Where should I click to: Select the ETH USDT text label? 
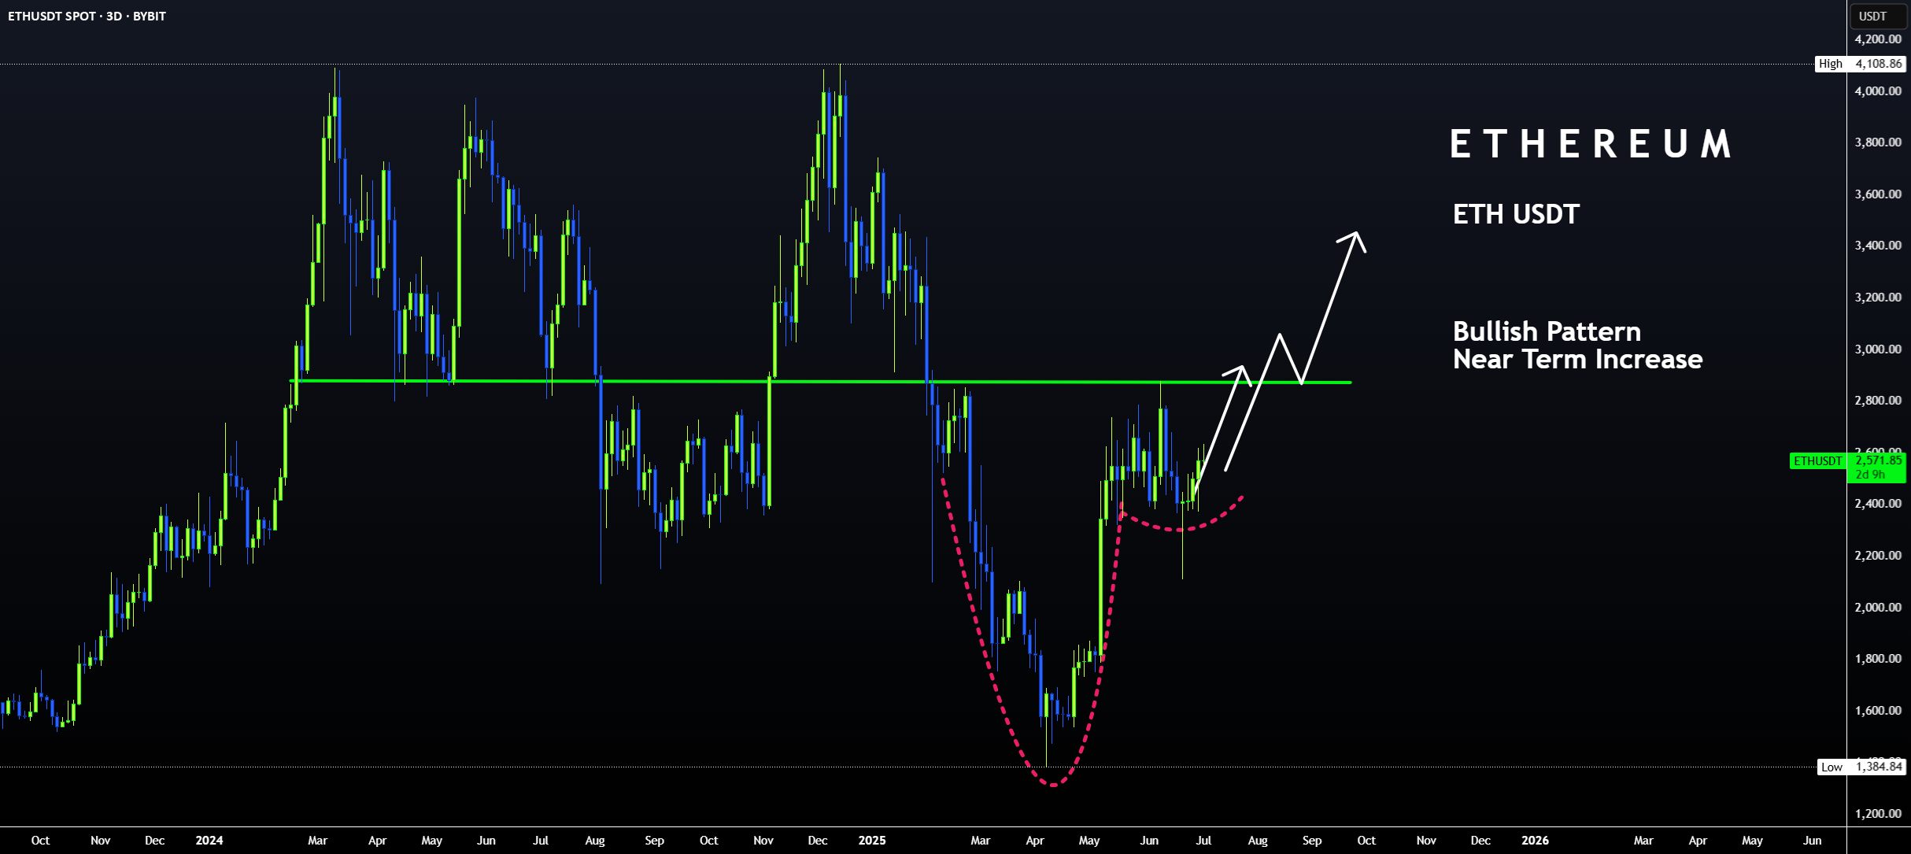click(1516, 214)
